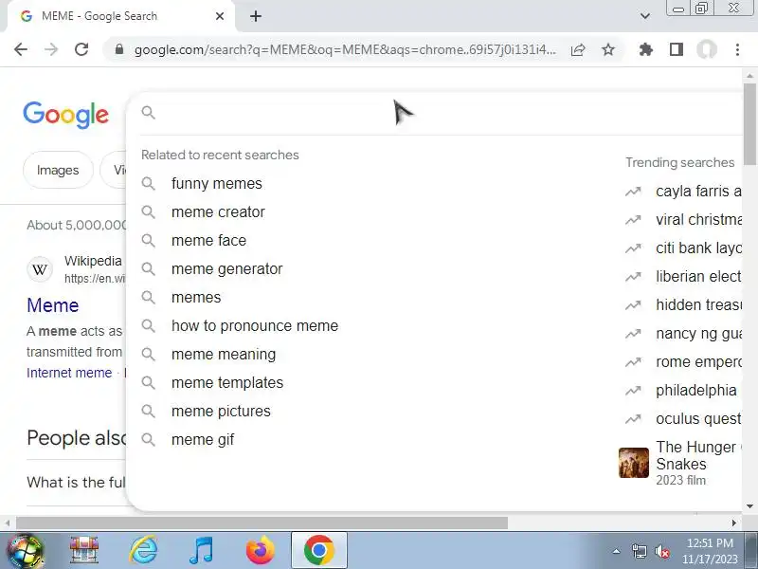Click the network tray icon
This screenshot has width=758, height=569.
click(639, 551)
